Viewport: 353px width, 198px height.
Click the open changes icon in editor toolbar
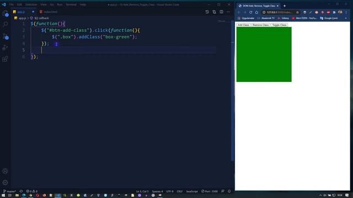(214, 12)
